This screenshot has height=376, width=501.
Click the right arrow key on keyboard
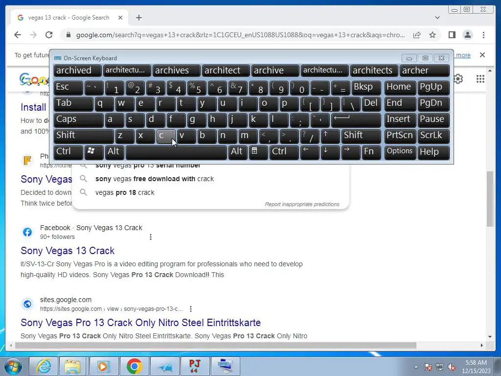(x=350, y=152)
